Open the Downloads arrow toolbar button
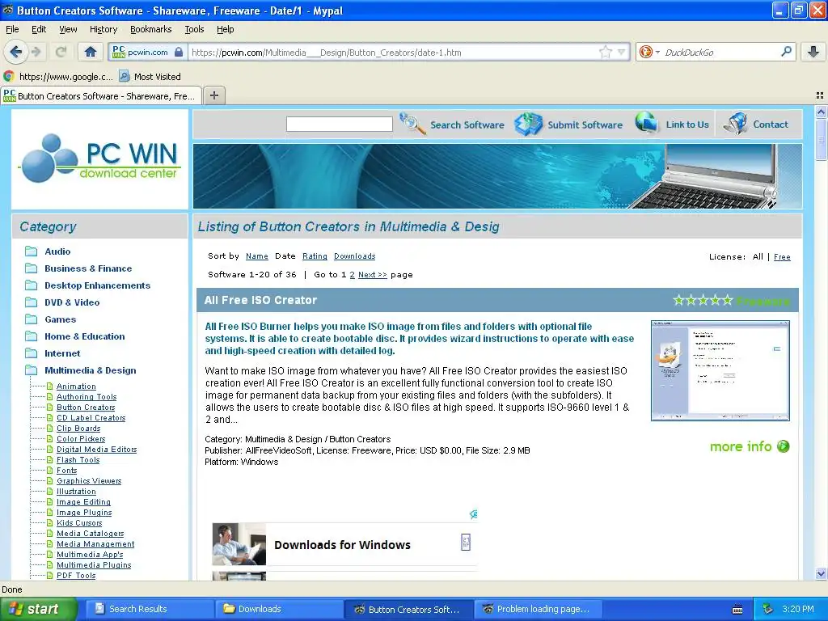 tap(813, 52)
